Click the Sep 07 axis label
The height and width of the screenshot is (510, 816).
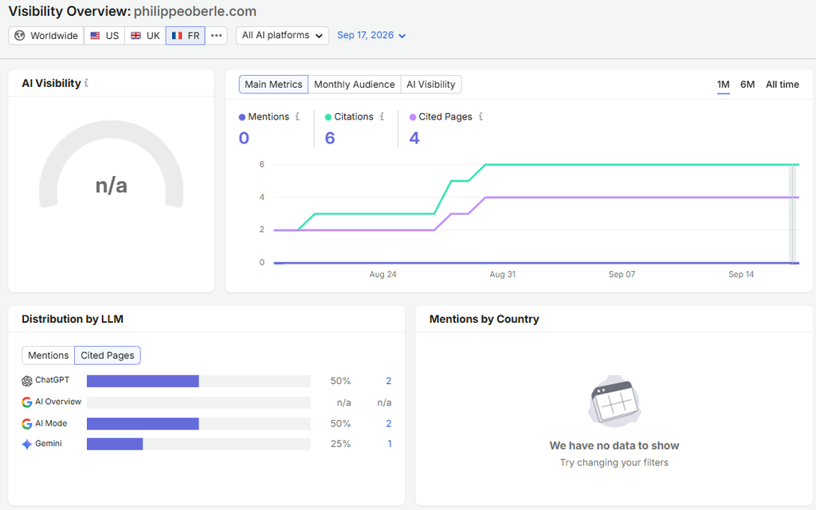coord(622,274)
